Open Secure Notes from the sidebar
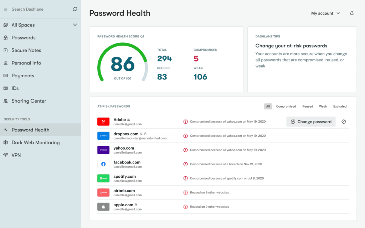This screenshot has height=228, width=365. pos(27,50)
